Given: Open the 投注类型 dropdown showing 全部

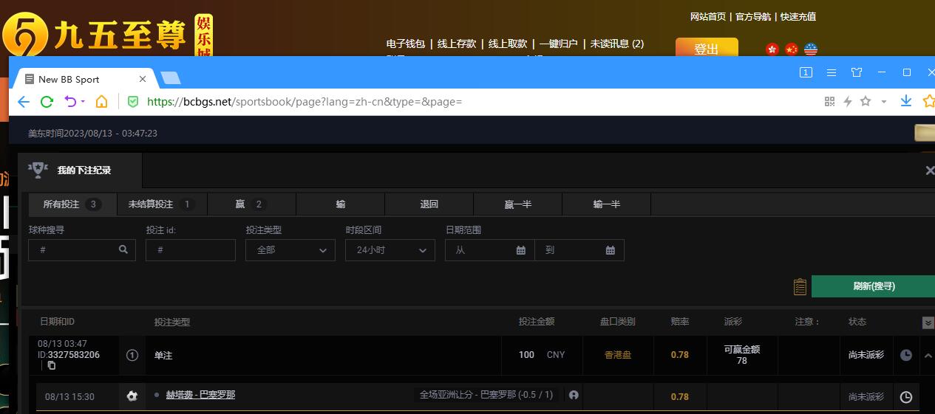Looking at the screenshot, I should tap(290, 250).
